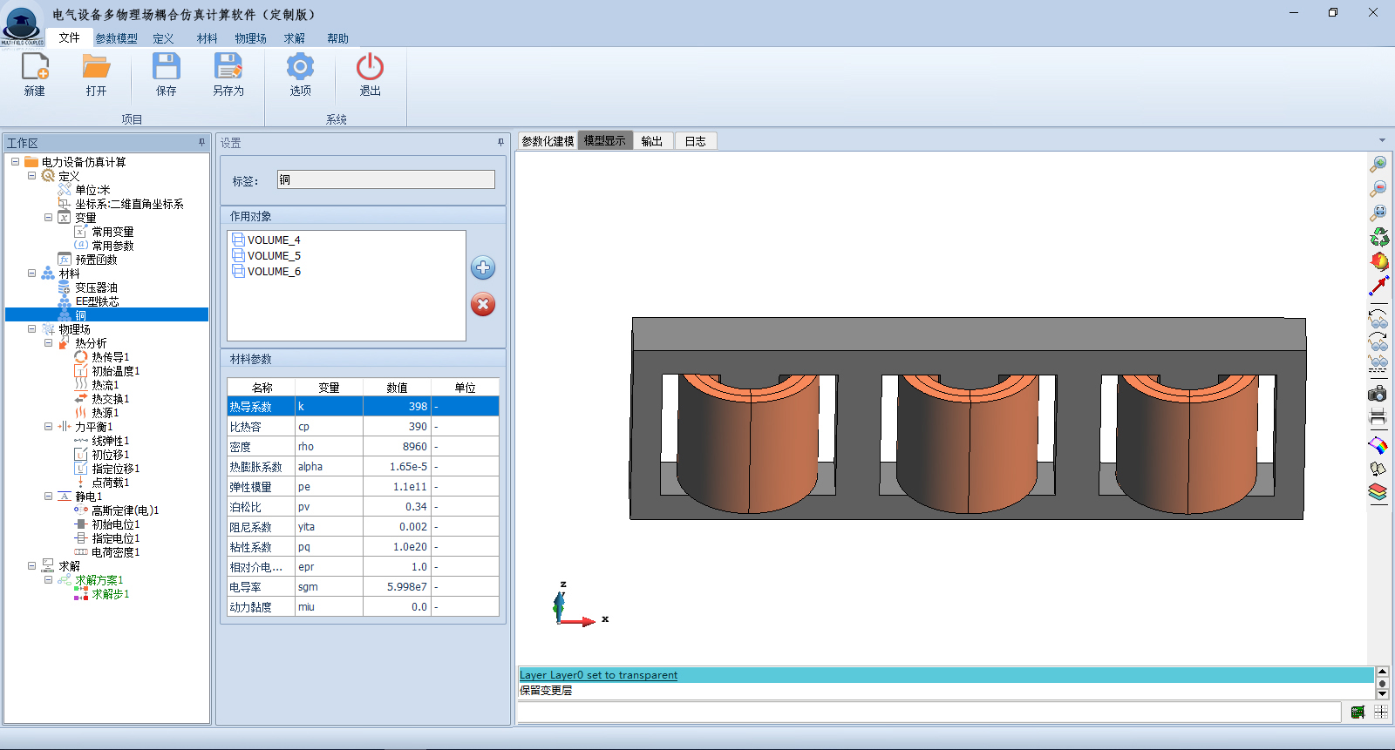Collapse the 变量 tree node

(x=48, y=218)
